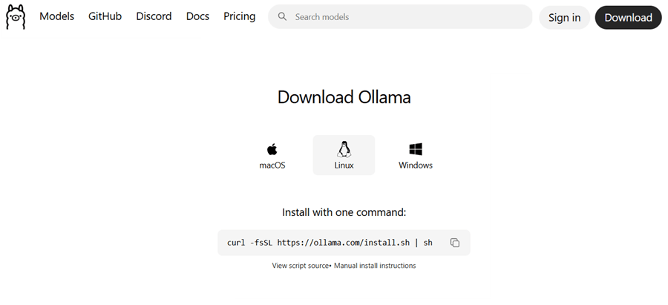Pick the Windows logo icon
Image resolution: width=668 pixels, height=305 pixels.
tap(416, 149)
